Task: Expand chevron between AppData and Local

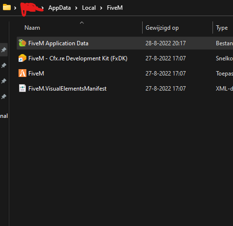Action: (76, 8)
